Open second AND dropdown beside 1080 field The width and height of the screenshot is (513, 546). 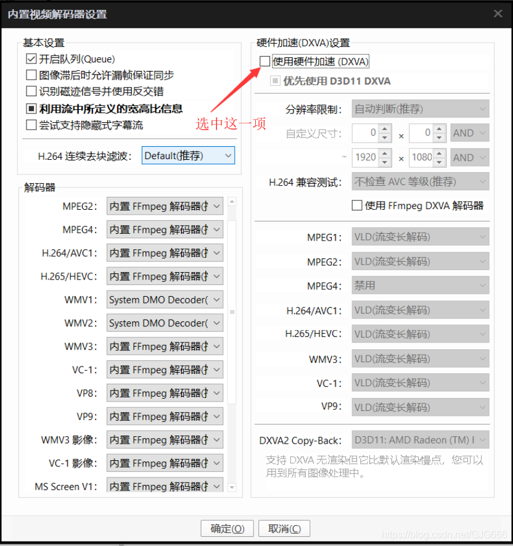click(470, 157)
